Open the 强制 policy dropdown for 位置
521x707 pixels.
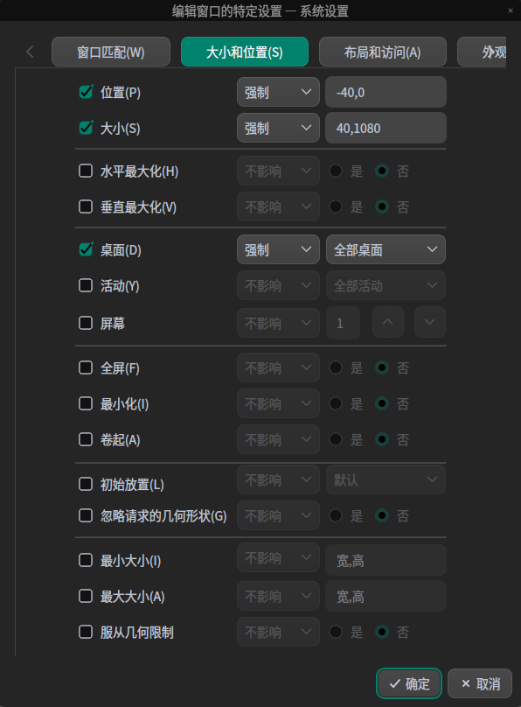[x=278, y=92]
